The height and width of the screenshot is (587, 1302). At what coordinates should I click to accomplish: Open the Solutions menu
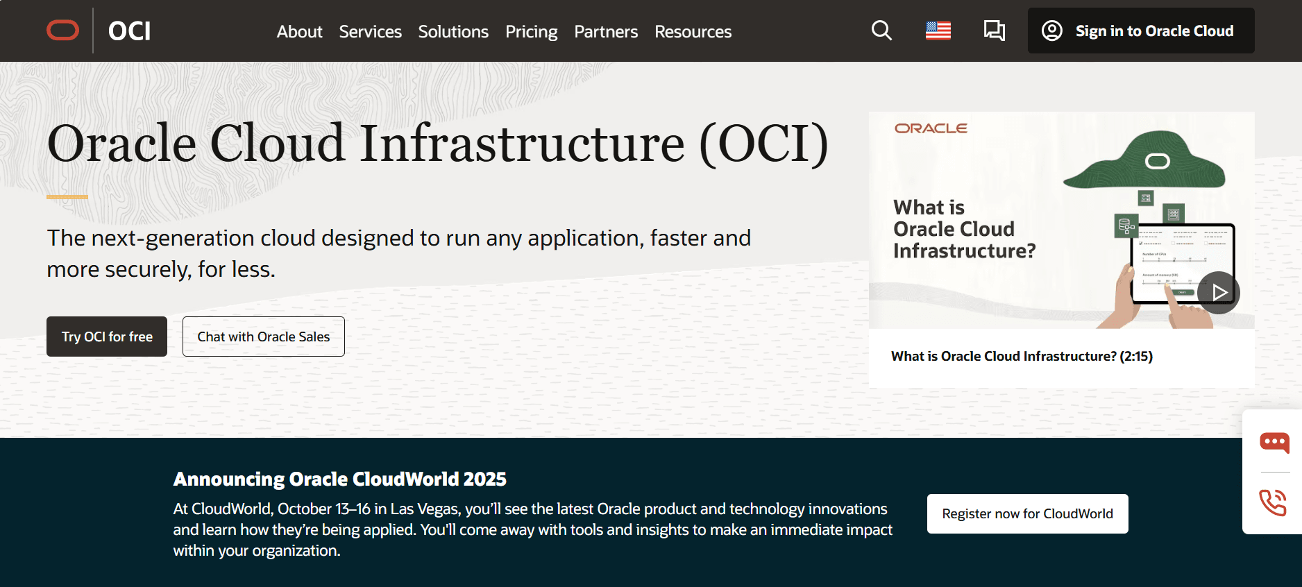453,31
